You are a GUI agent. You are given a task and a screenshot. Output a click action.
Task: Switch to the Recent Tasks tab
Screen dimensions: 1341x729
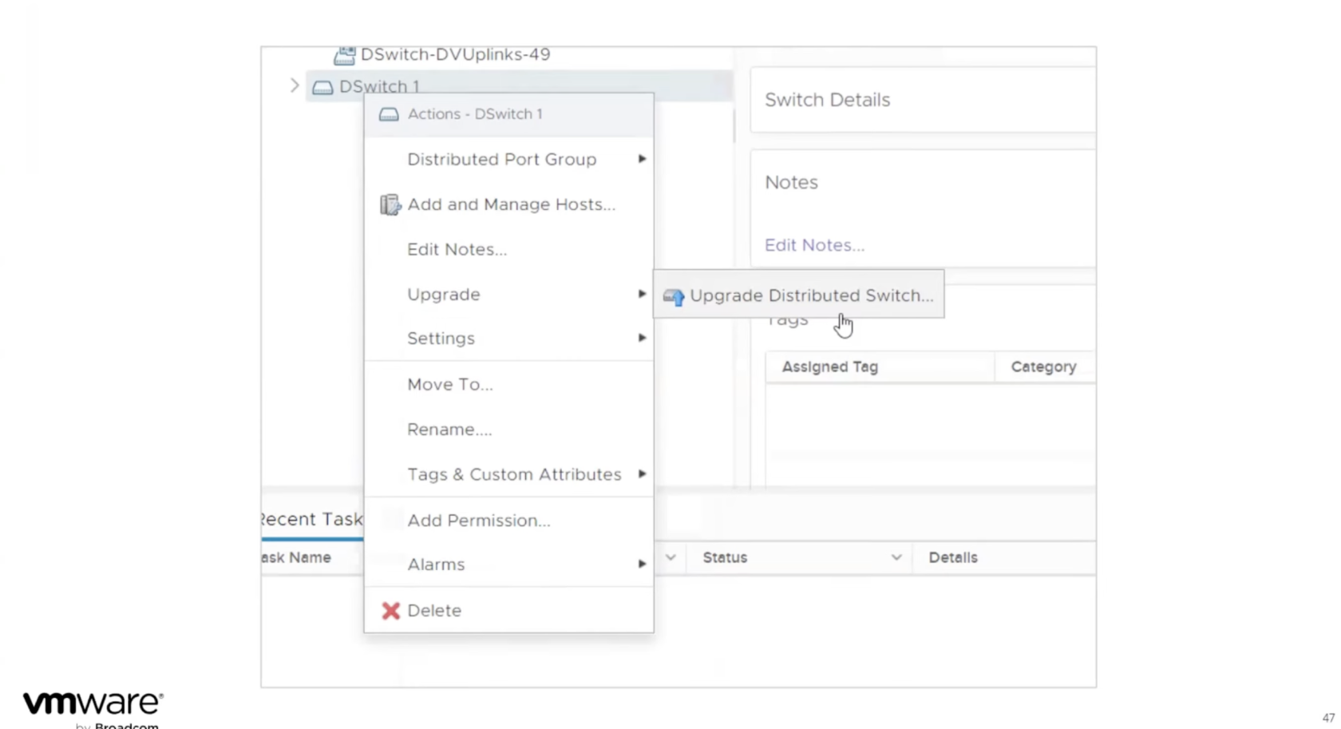[312, 519]
